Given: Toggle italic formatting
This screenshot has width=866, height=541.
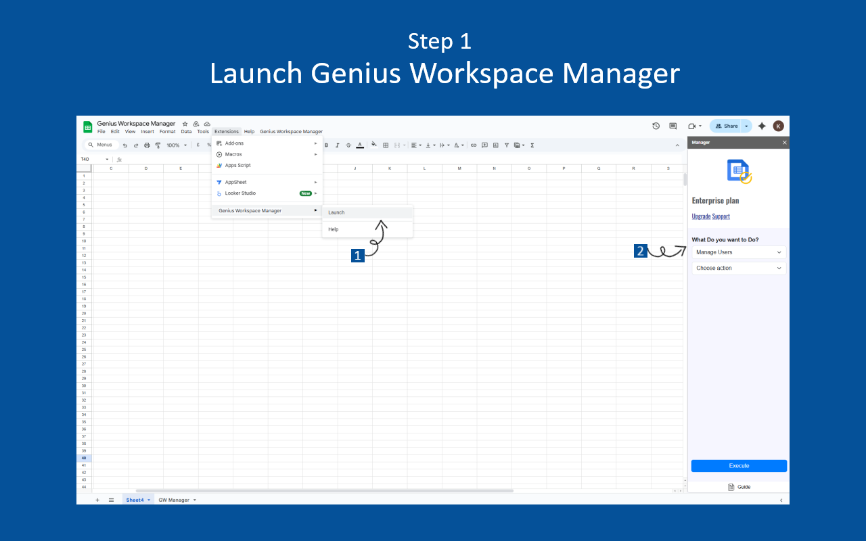Looking at the screenshot, I should [337, 145].
